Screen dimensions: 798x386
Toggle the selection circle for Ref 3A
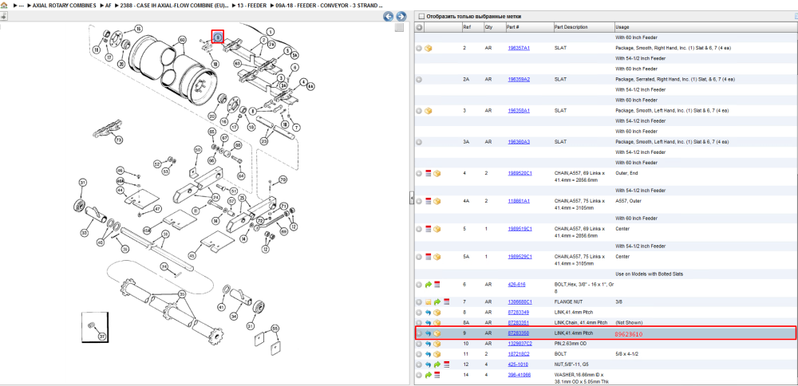[x=419, y=142]
